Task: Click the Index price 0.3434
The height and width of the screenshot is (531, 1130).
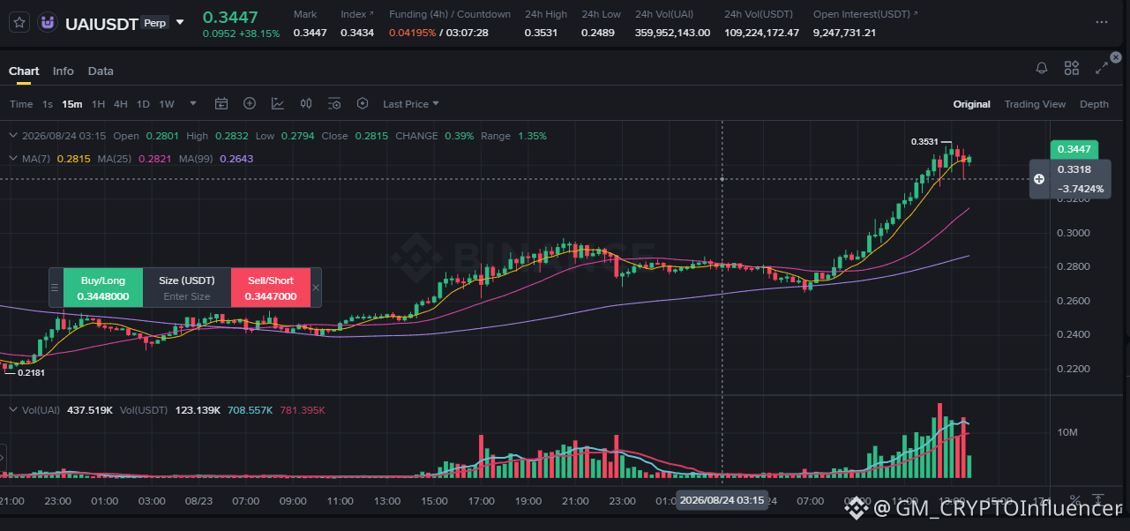Action: (x=357, y=33)
